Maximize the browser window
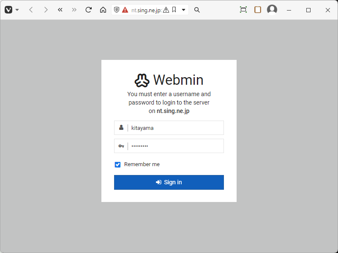 (308, 10)
